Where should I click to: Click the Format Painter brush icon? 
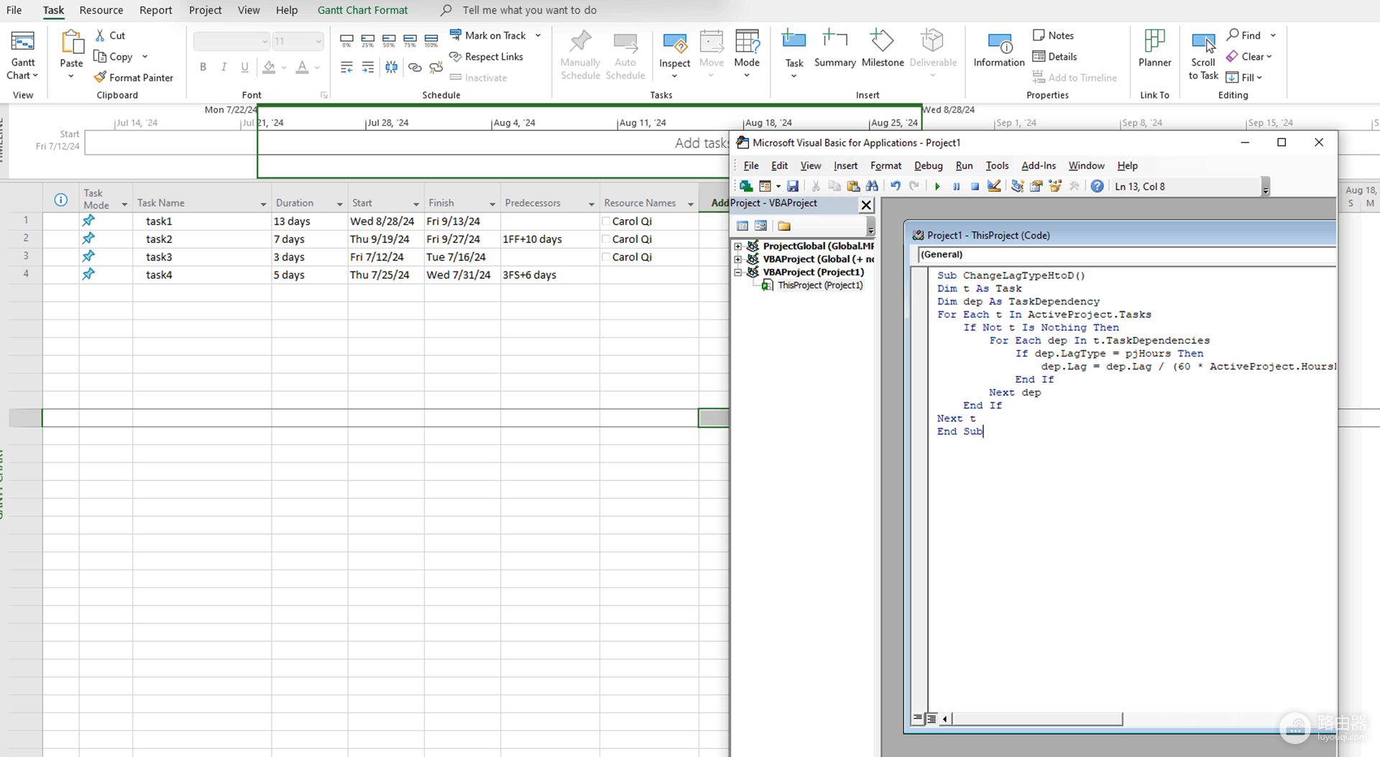[100, 77]
